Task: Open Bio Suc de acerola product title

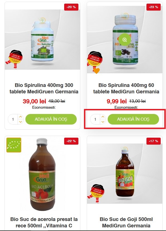Action: click(44, 222)
